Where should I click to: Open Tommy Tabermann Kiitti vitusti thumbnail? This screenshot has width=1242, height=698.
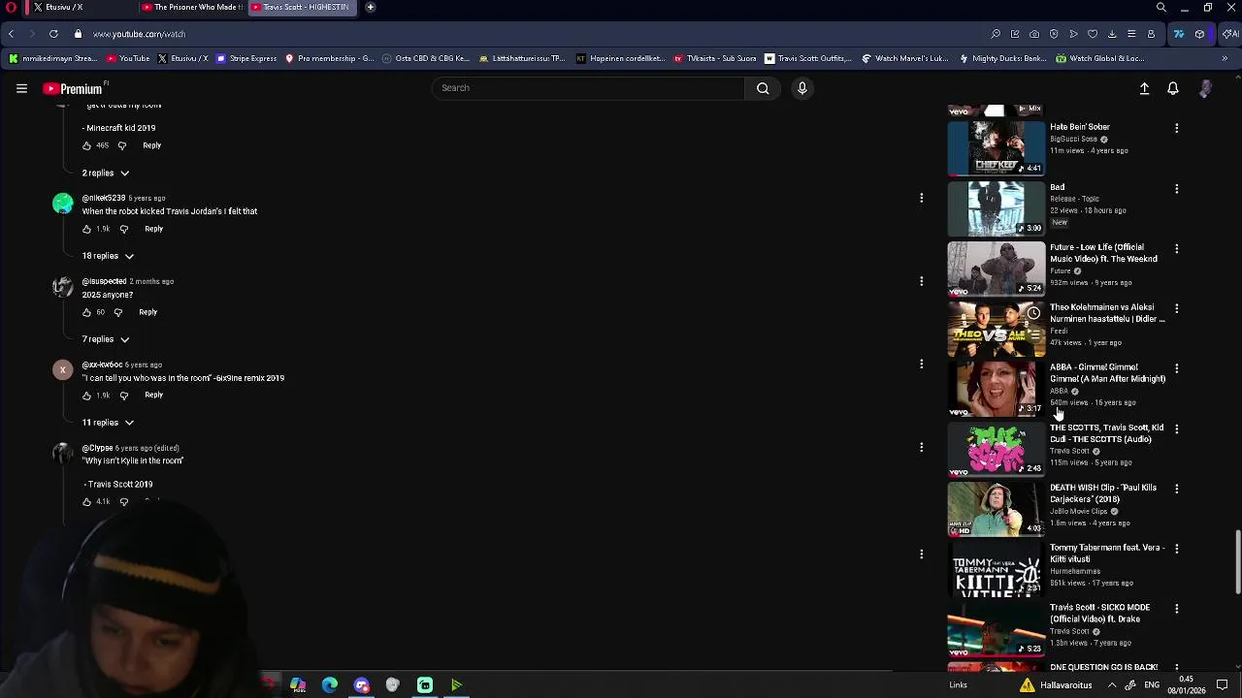point(996,569)
